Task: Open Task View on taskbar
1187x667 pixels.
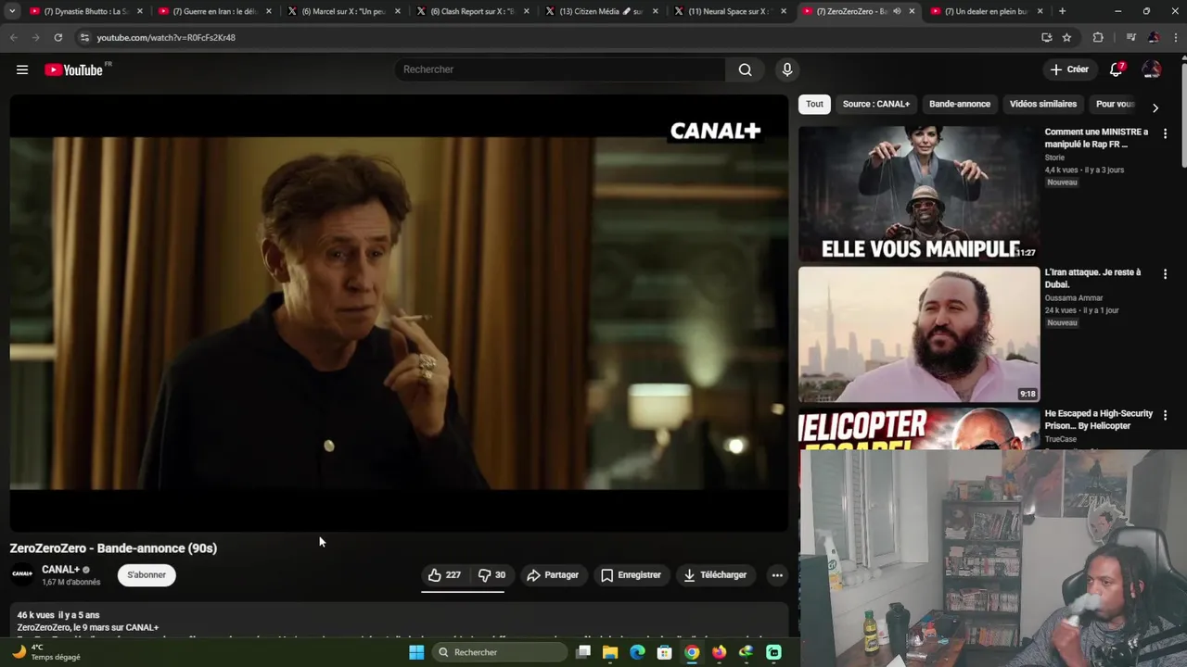Action: click(583, 652)
